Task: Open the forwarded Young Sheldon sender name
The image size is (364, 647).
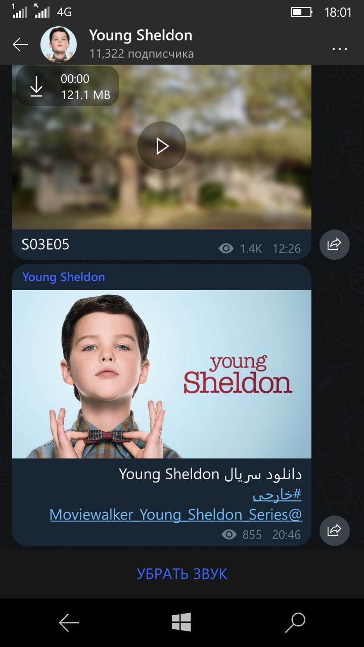Action: click(64, 277)
